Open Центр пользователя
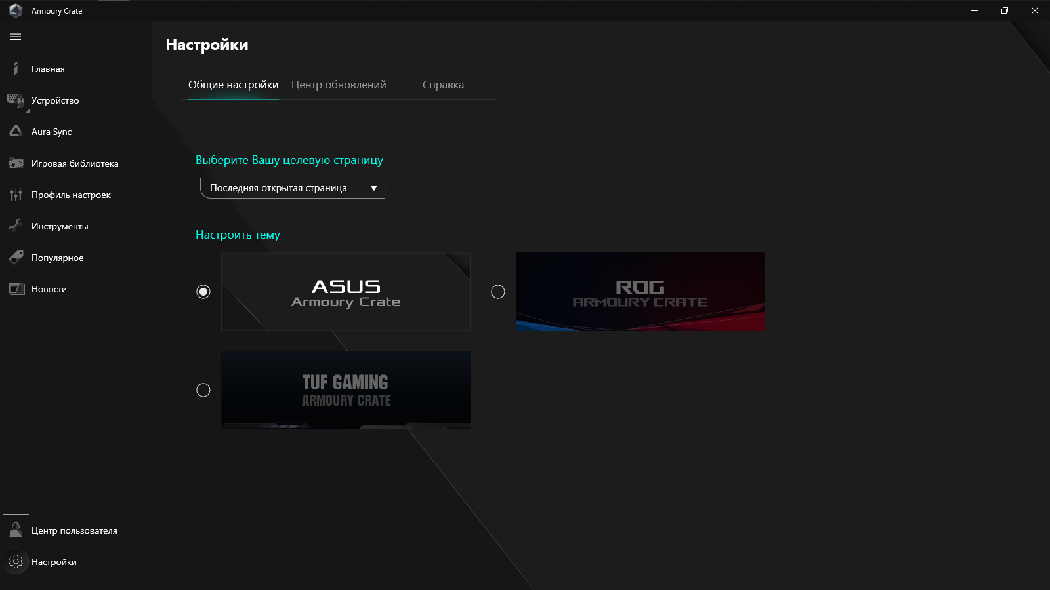This screenshot has height=590, width=1050. (73, 530)
